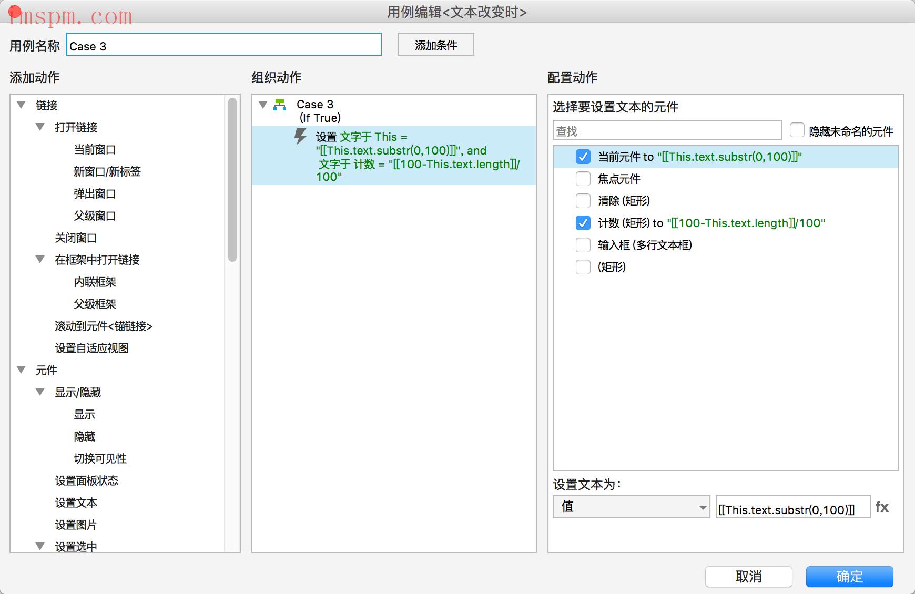Click the 用例名称 Case 3 input field
The width and height of the screenshot is (915, 594).
[224, 45]
